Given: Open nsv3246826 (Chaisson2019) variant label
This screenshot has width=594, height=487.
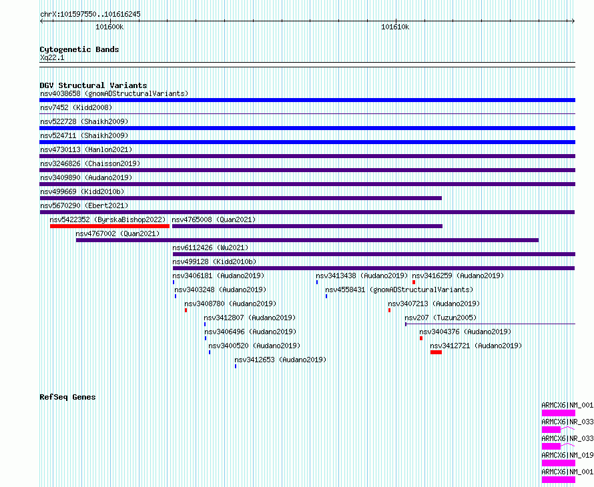Looking at the screenshot, I should 90,163.
